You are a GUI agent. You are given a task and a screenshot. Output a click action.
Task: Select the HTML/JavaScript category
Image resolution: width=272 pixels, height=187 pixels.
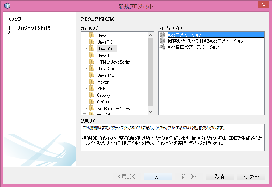(x=114, y=62)
